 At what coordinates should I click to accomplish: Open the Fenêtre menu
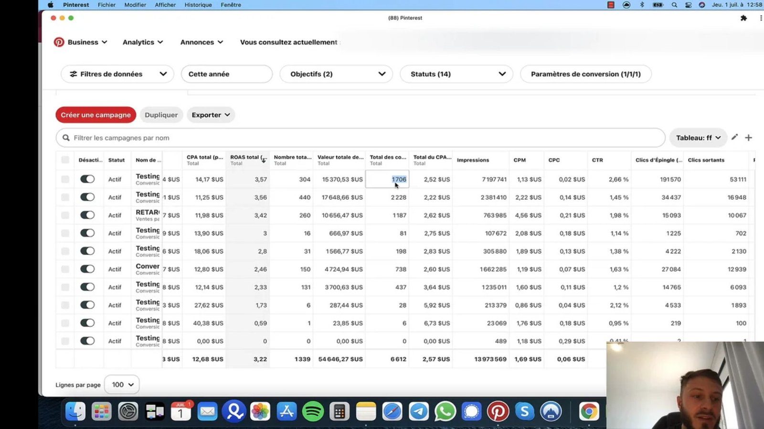tap(231, 5)
